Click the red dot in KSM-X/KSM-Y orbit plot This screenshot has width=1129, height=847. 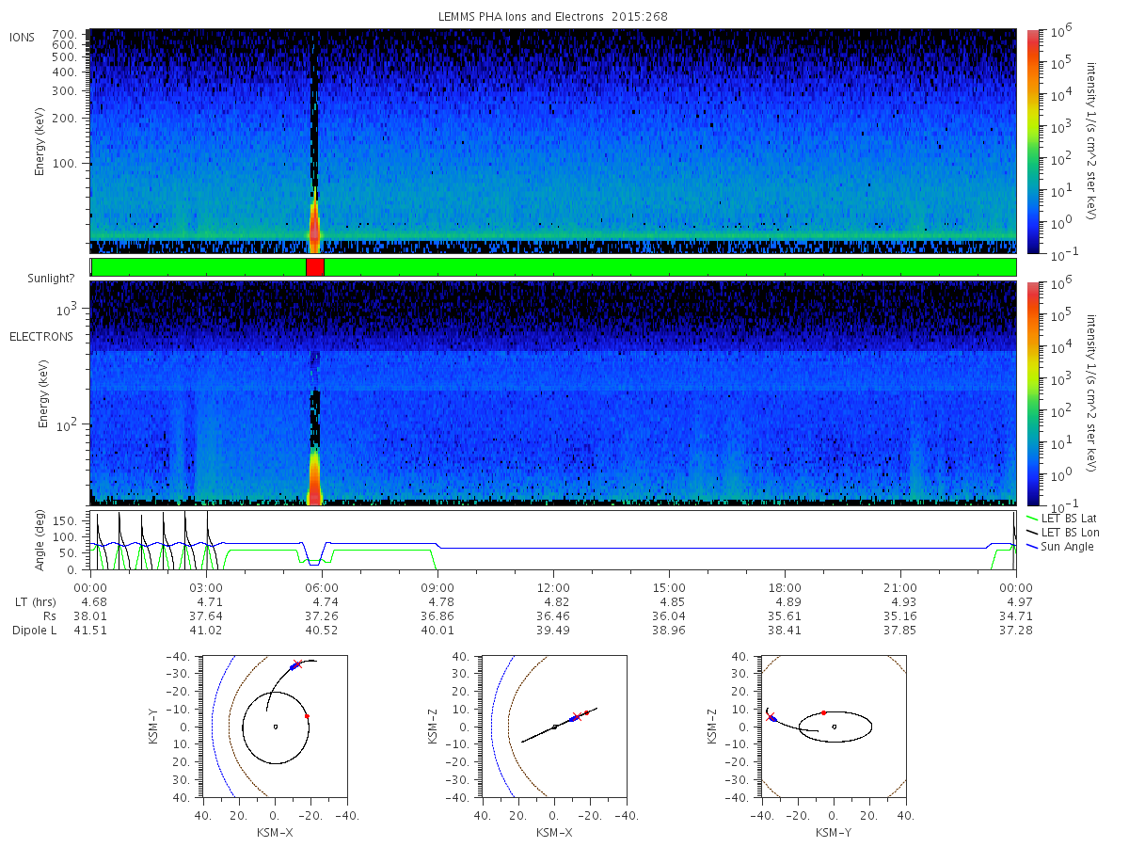coord(307,716)
